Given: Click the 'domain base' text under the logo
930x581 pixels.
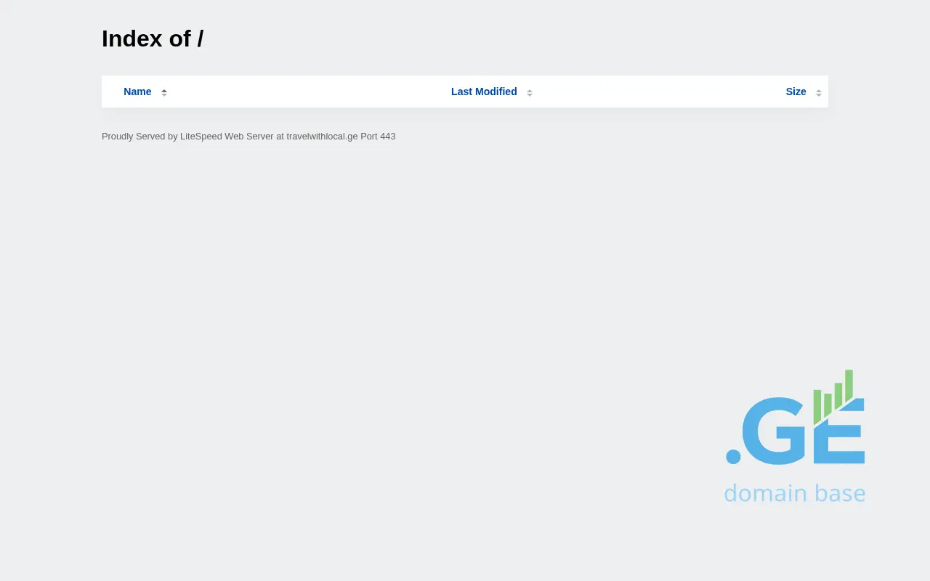Looking at the screenshot, I should point(794,493).
